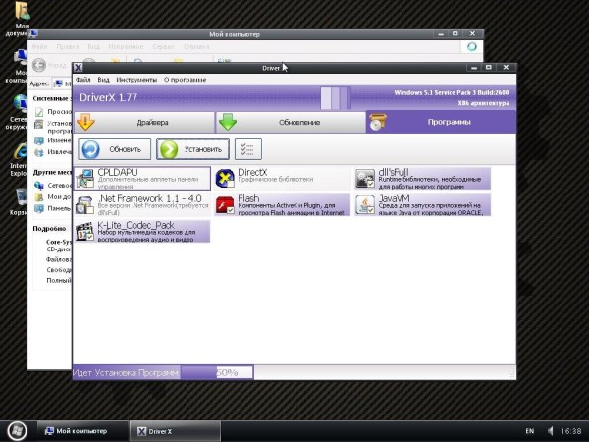This screenshot has height=442, width=589.
Task: Click the dll'sFull library icon
Action: (x=365, y=178)
